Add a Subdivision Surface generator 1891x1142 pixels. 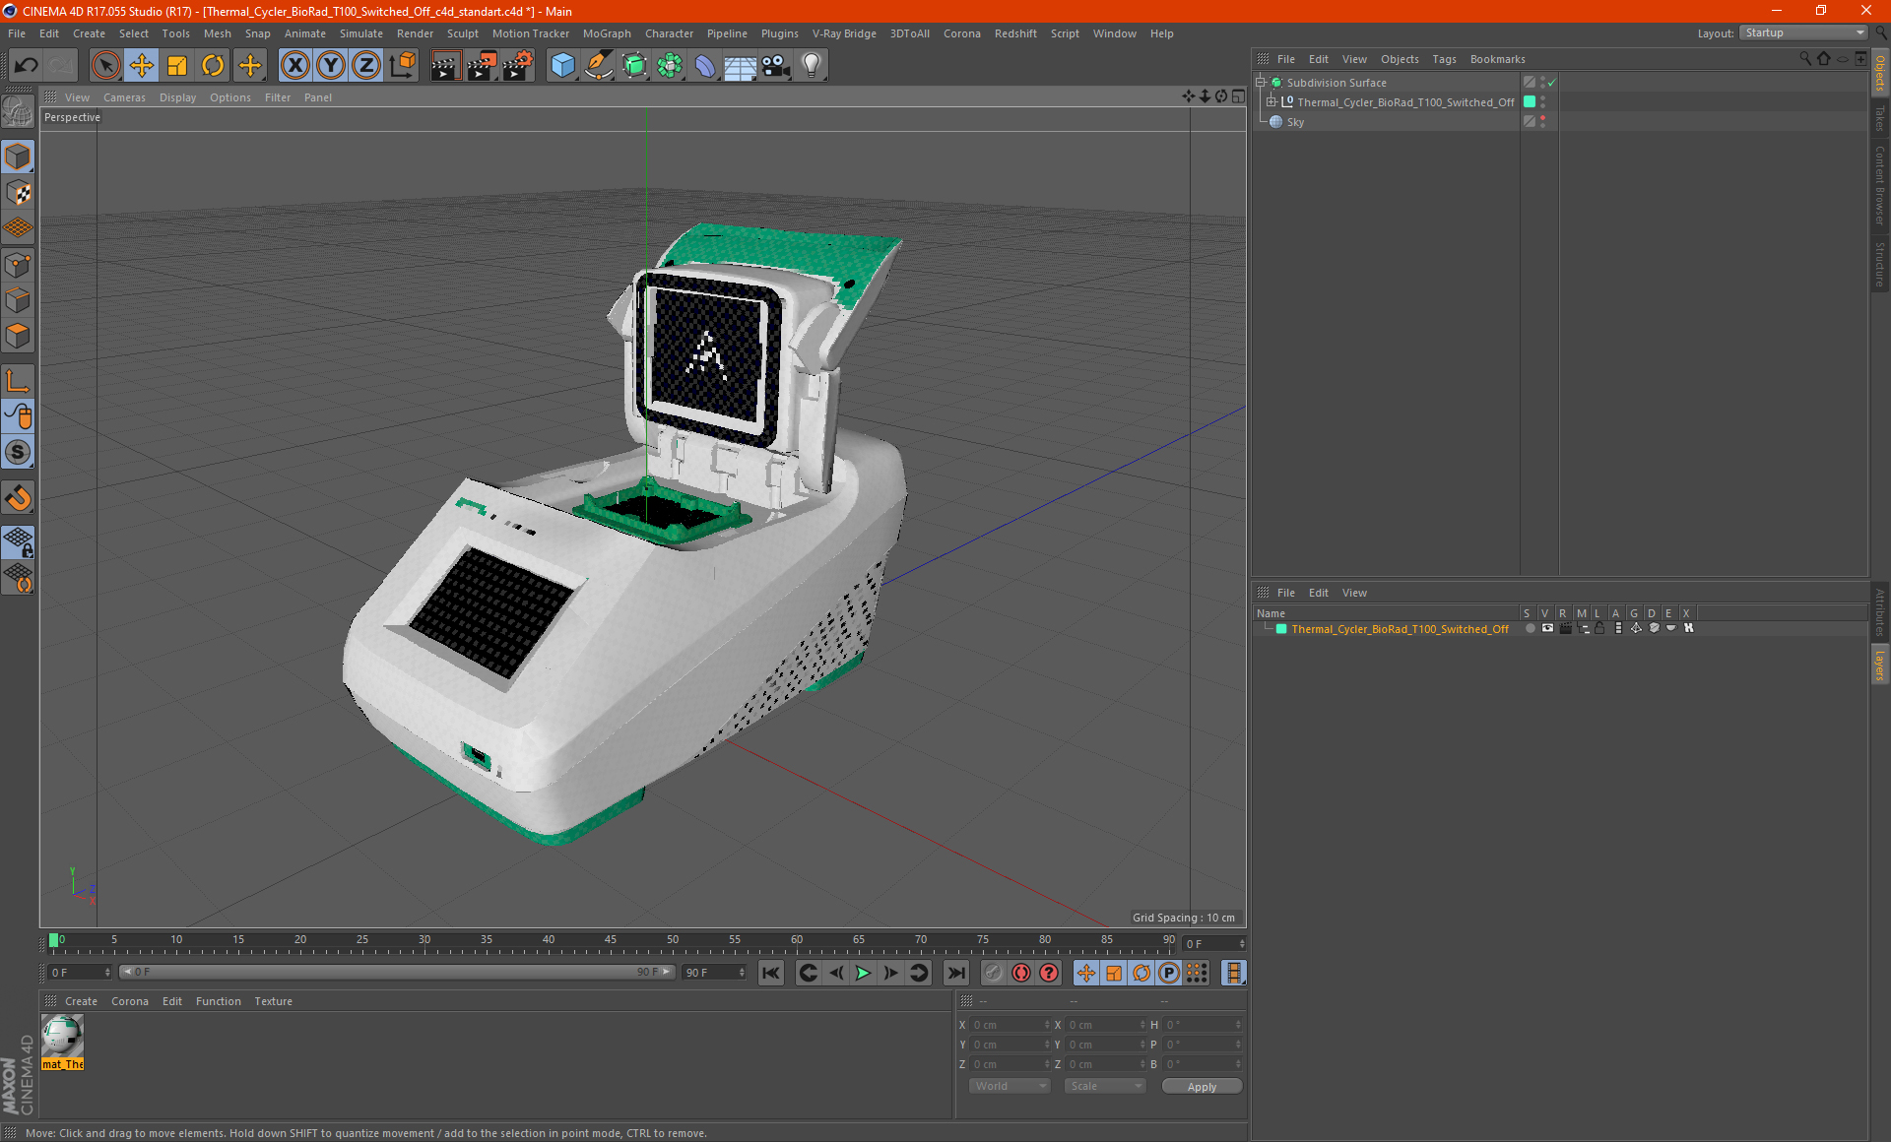[x=634, y=65]
